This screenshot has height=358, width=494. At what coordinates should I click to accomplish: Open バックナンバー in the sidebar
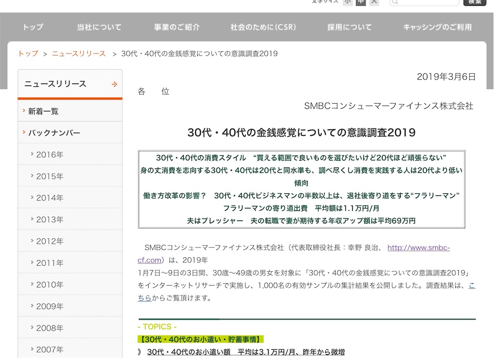point(70,133)
